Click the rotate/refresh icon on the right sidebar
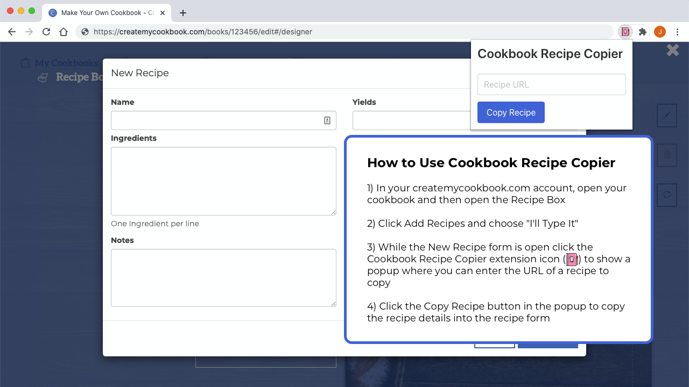 pyautogui.click(x=666, y=195)
